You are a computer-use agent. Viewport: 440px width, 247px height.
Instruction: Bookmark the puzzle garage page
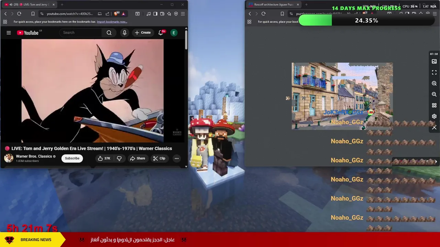pos(282,14)
